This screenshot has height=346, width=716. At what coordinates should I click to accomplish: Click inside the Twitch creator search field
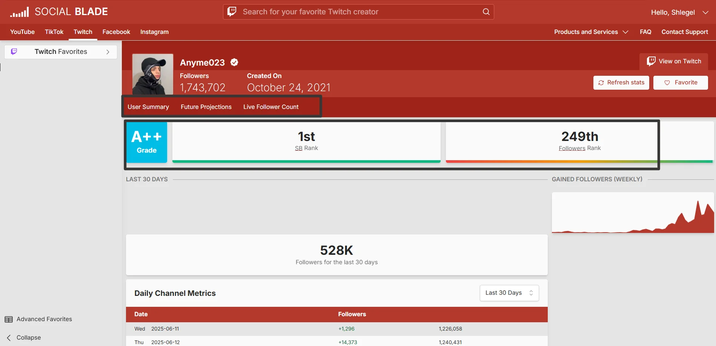(x=340, y=12)
